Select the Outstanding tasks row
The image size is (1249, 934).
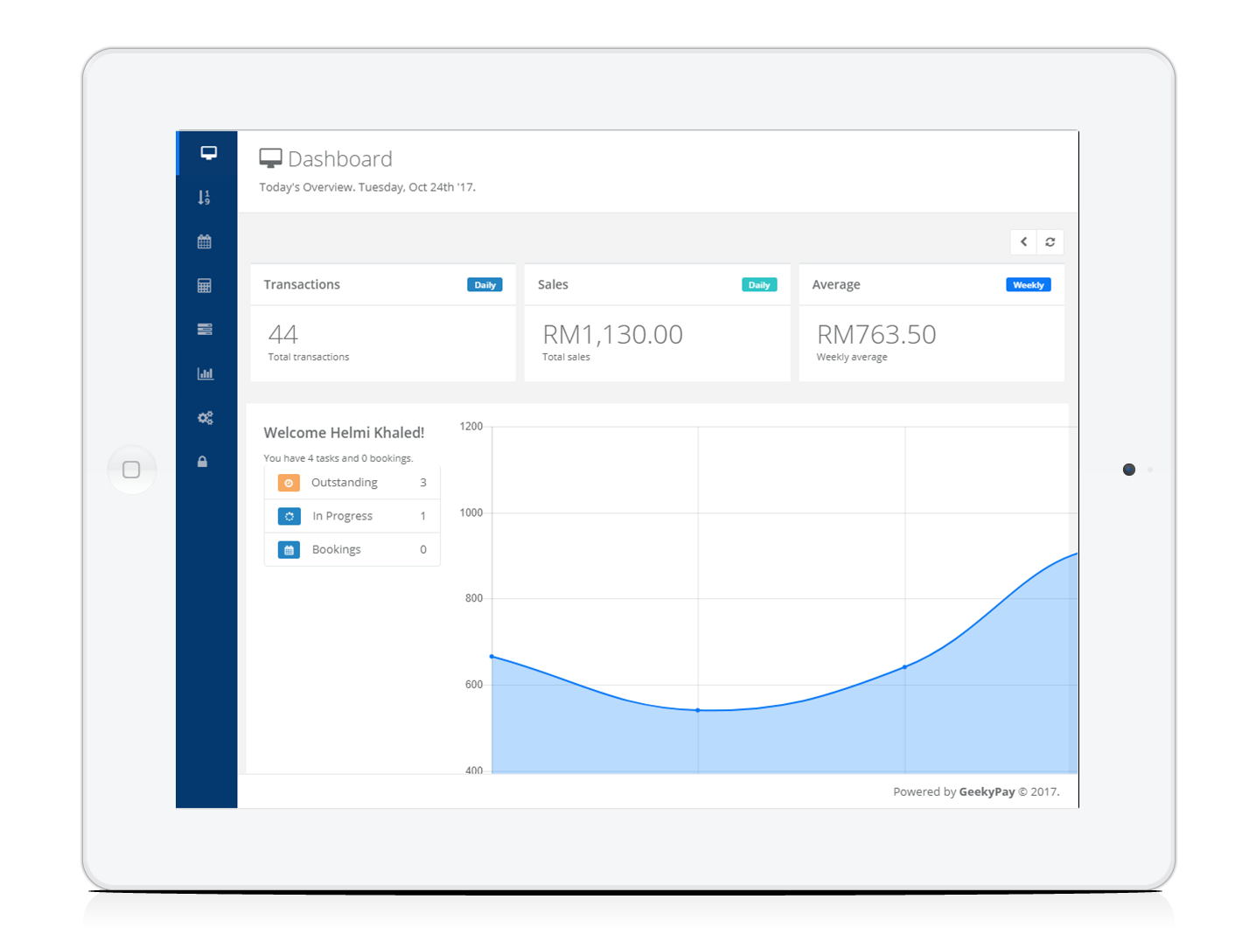tap(352, 483)
